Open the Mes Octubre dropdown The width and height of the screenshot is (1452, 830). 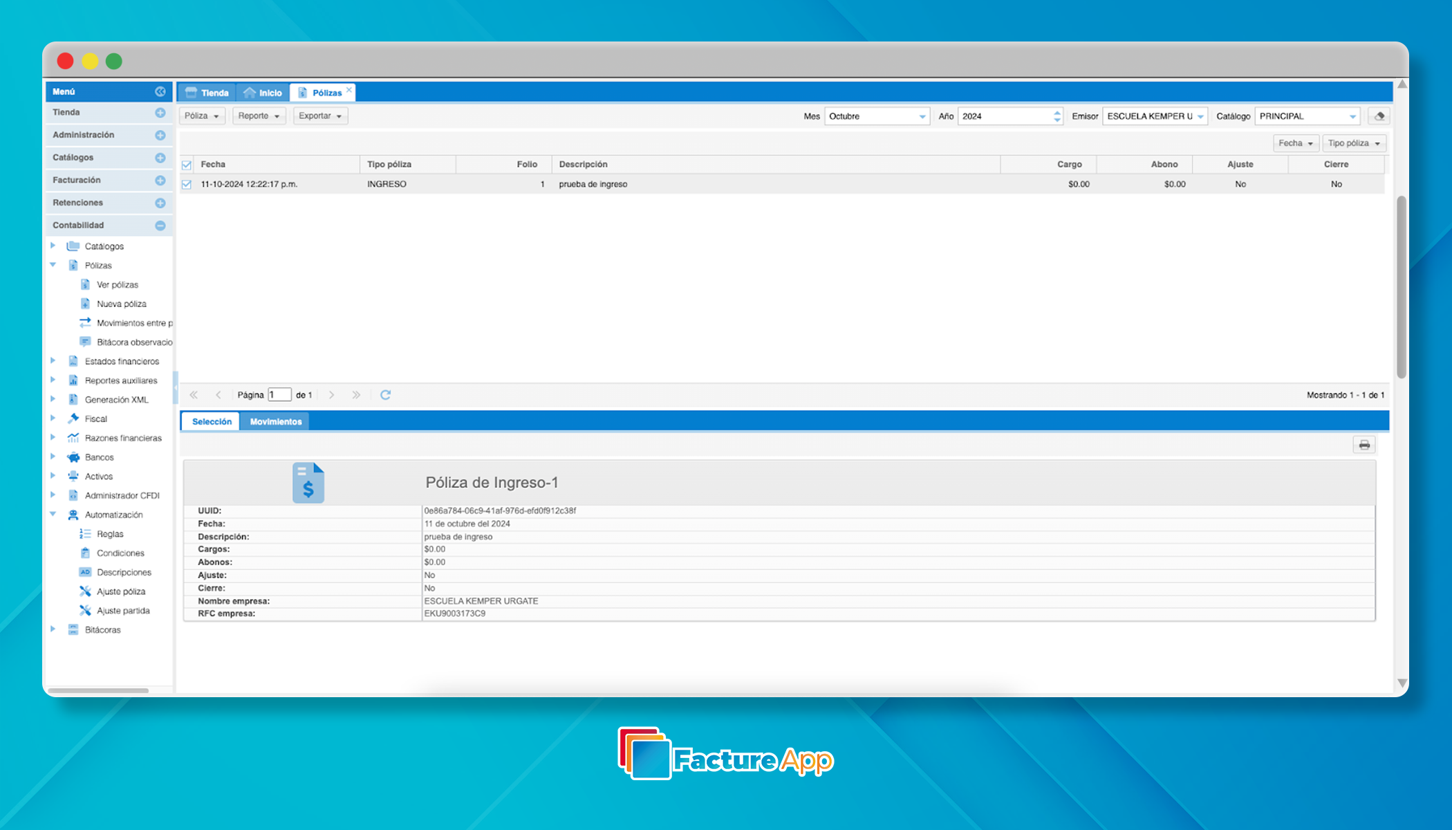tap(922, 116)
